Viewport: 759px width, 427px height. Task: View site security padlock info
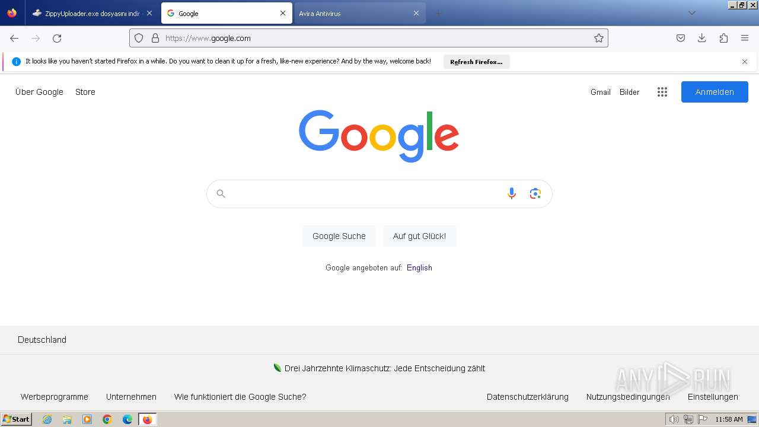click(x=155, y=38)
